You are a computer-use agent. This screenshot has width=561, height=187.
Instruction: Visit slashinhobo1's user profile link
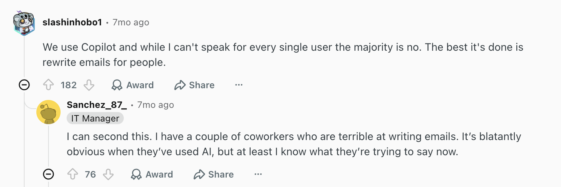(x=72, y=22)
